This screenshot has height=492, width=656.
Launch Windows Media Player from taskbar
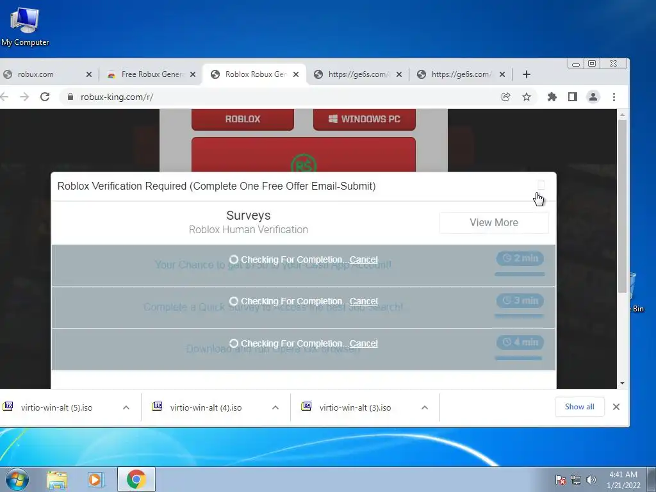point(95,480)
